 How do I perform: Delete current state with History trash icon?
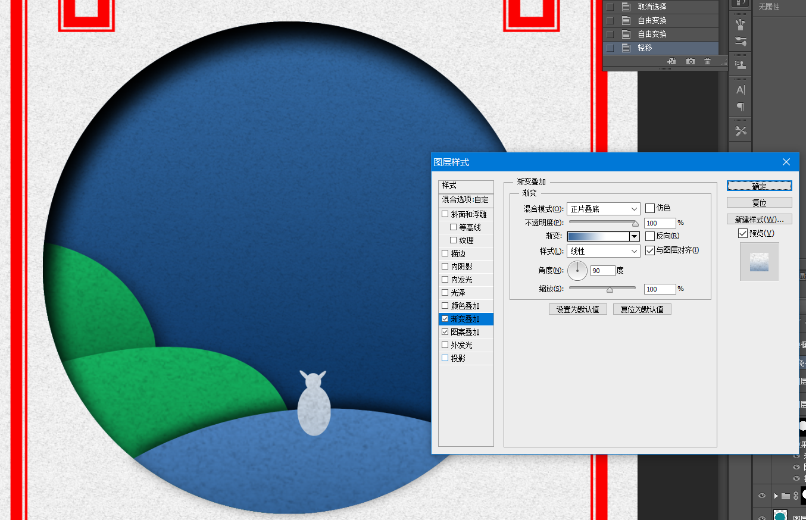tap(707, 61)
